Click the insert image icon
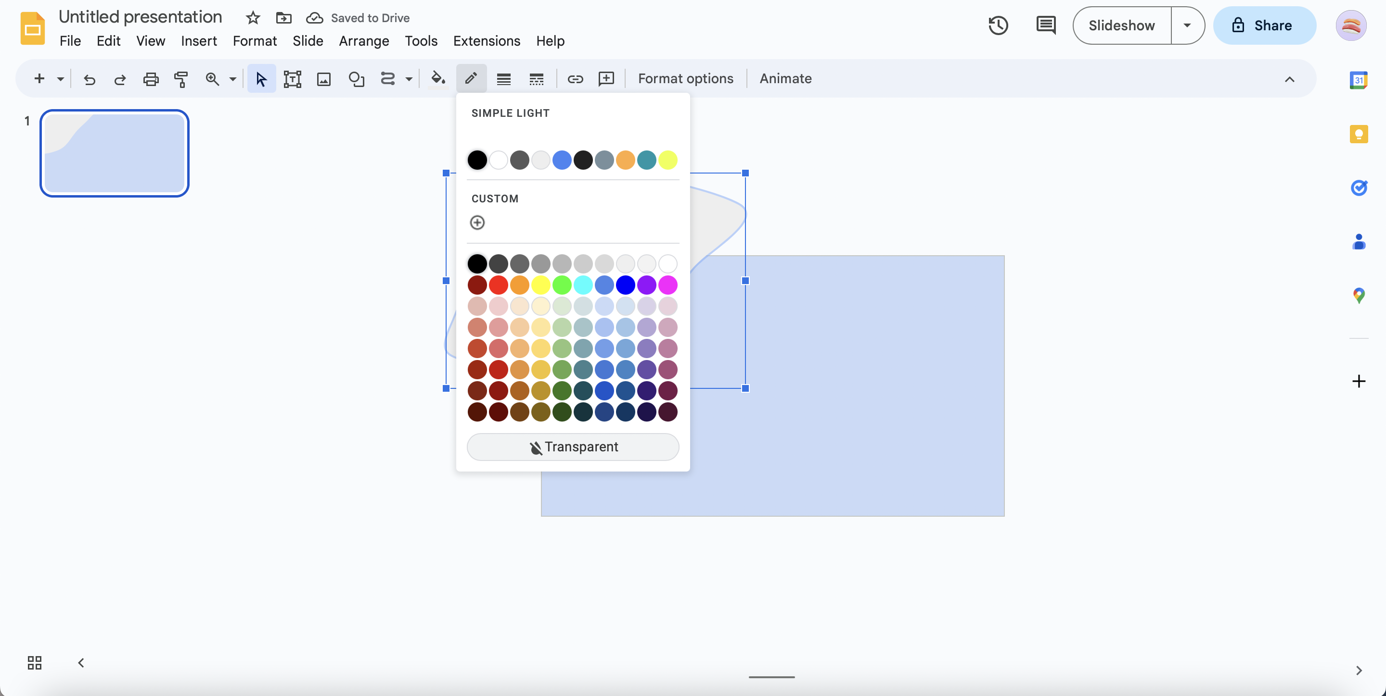The image size is (1386, 696). click(x=323, y=79)
